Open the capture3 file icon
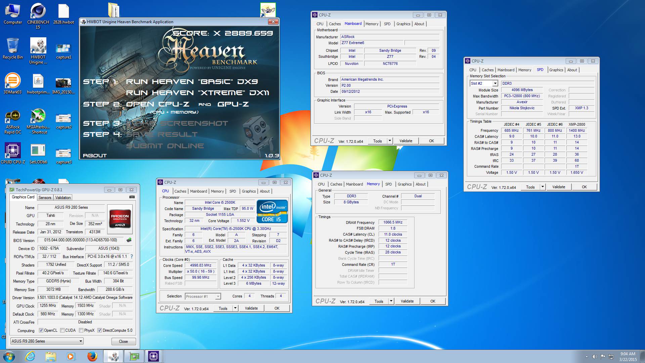 coord(63,156)
